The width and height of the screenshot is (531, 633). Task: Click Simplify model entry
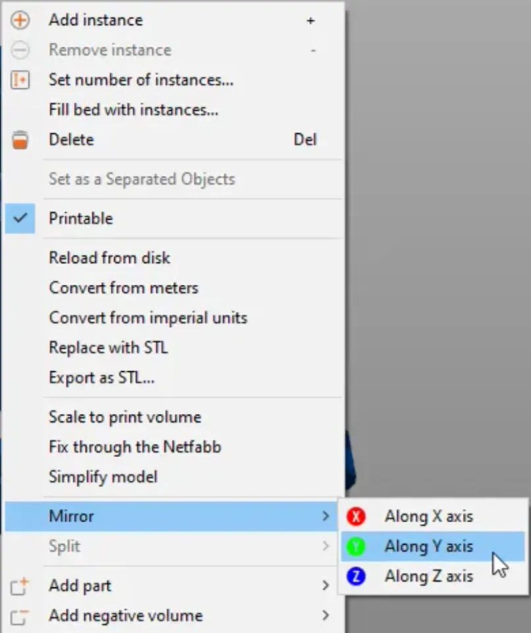[x=103, y=477]
